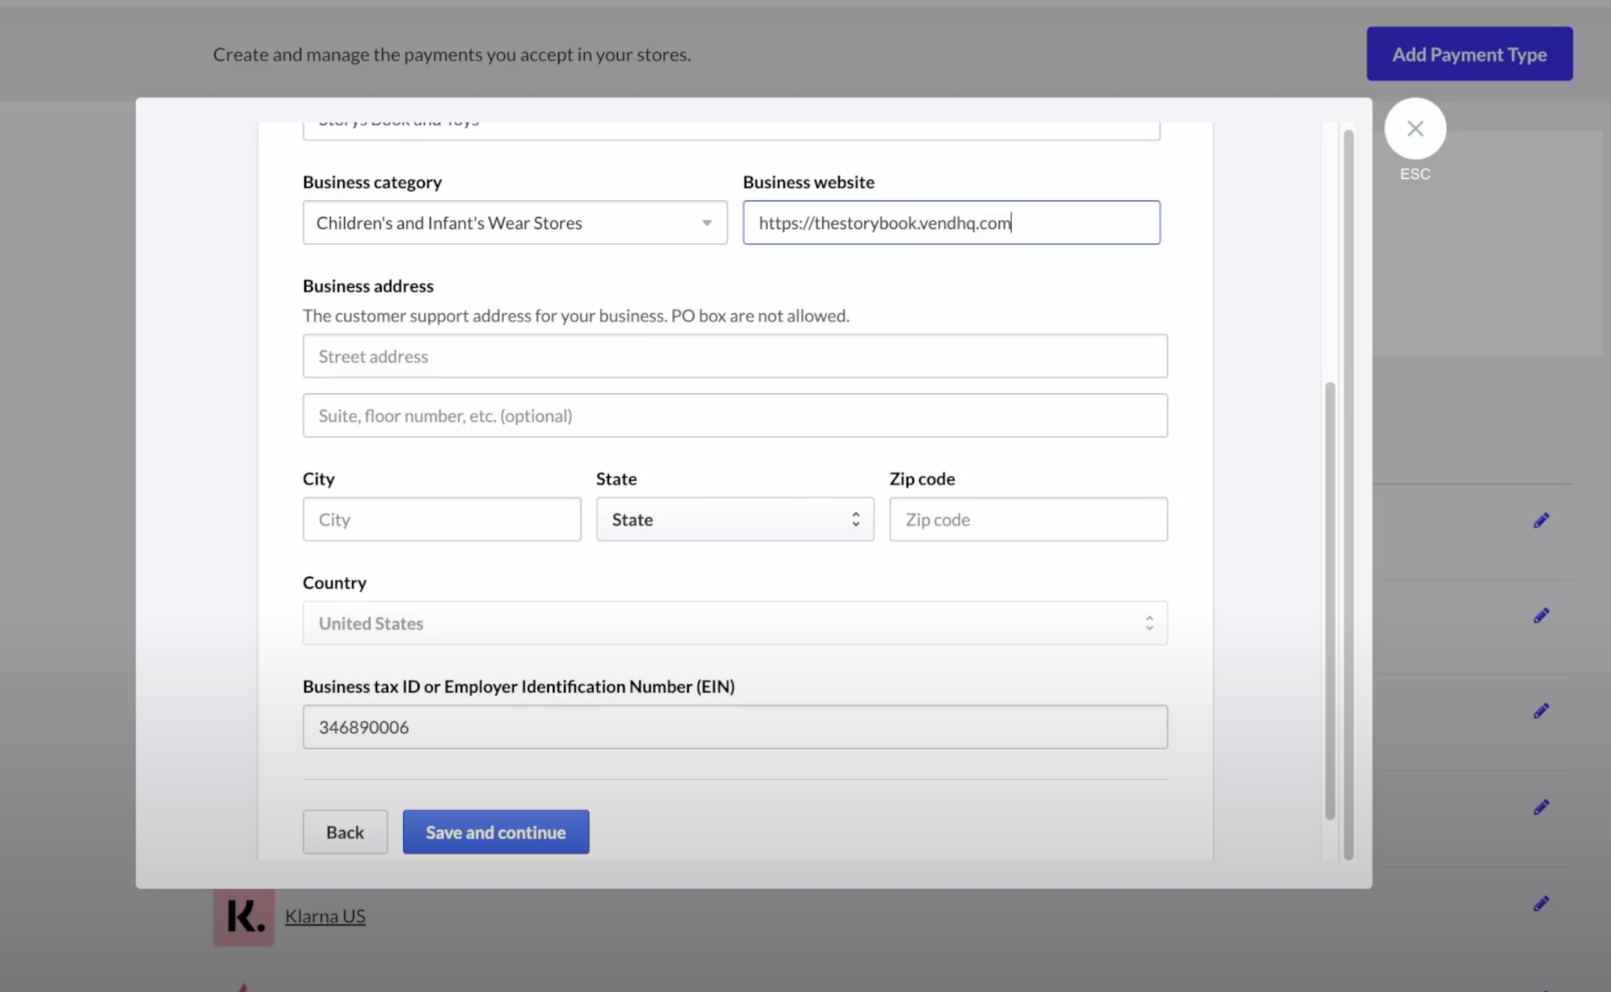Click the Suite, floor number optional field
Image resolution: width=1611 pixels, height=992 pixels.
pos(735,415)
